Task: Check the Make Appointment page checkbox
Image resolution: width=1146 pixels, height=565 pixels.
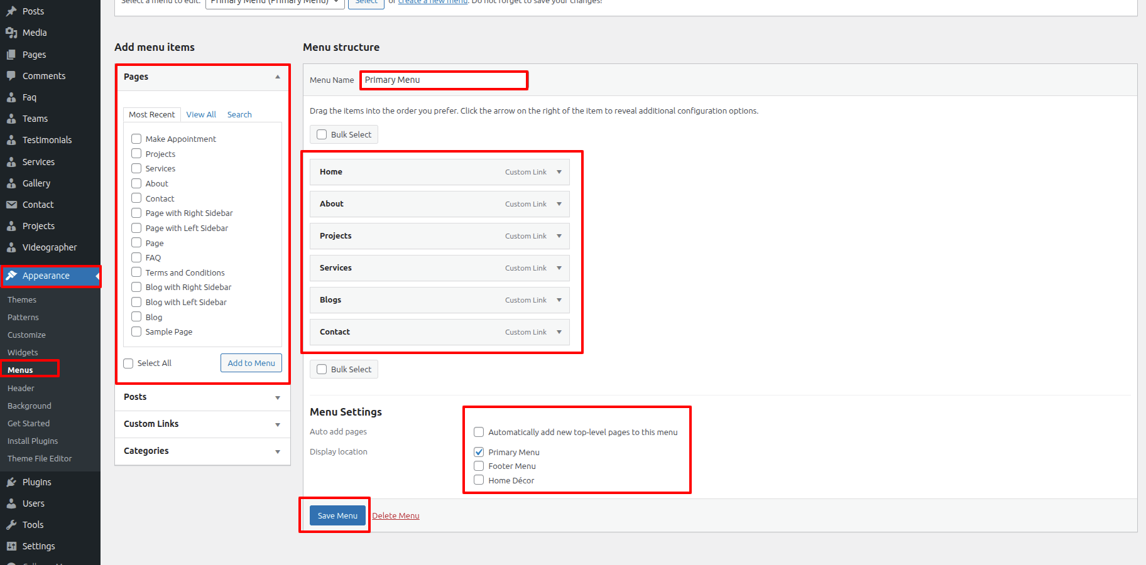Action: tap(136, 139)
